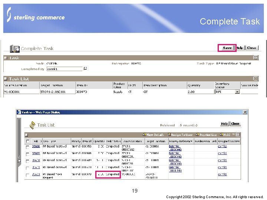Edit the Target Location field STOR1
This screenshot has width=267, height=200.
(57, 92)
